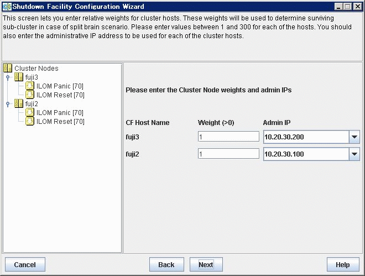Close the Shutdown Facility Configuration Wizard
This screenshot has width=365, height=276.
click(357, 7)
